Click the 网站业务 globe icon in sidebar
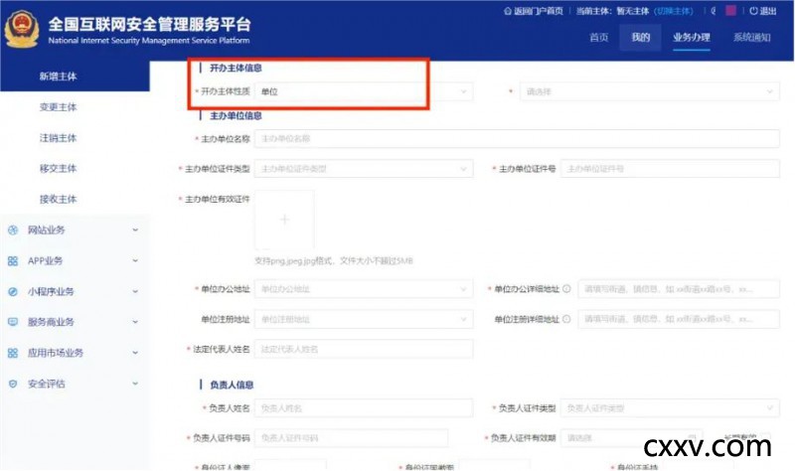Viewport: 795px width, 471px height. [x=13, y=231]
